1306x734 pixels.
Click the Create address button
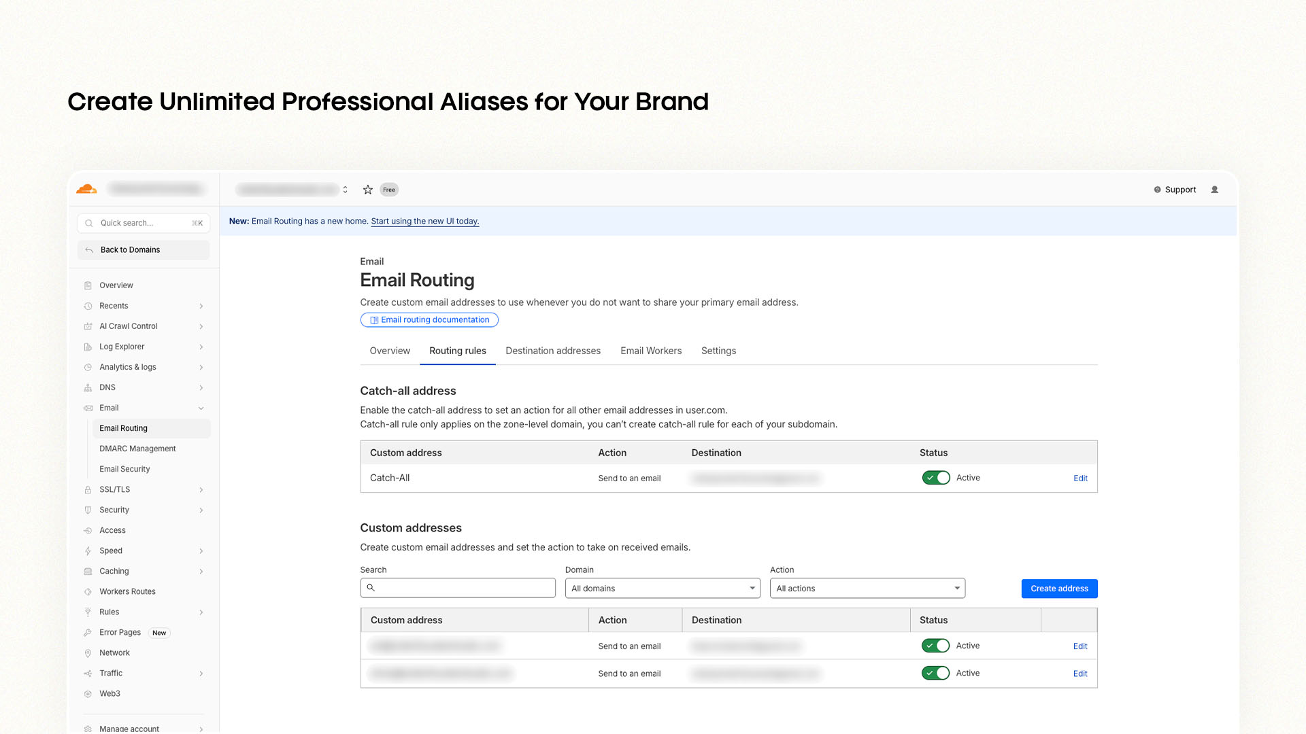pos(1058,589)
